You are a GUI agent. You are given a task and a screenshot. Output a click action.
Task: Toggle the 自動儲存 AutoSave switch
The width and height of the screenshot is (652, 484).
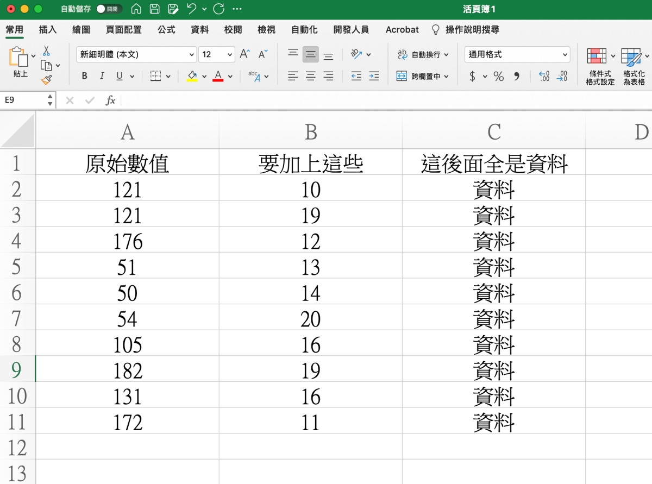click(108, 9)
